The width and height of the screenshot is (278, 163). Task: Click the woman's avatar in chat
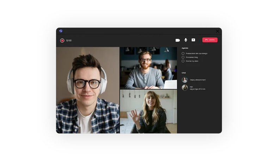pyautogui.click(x=185, y=88)
